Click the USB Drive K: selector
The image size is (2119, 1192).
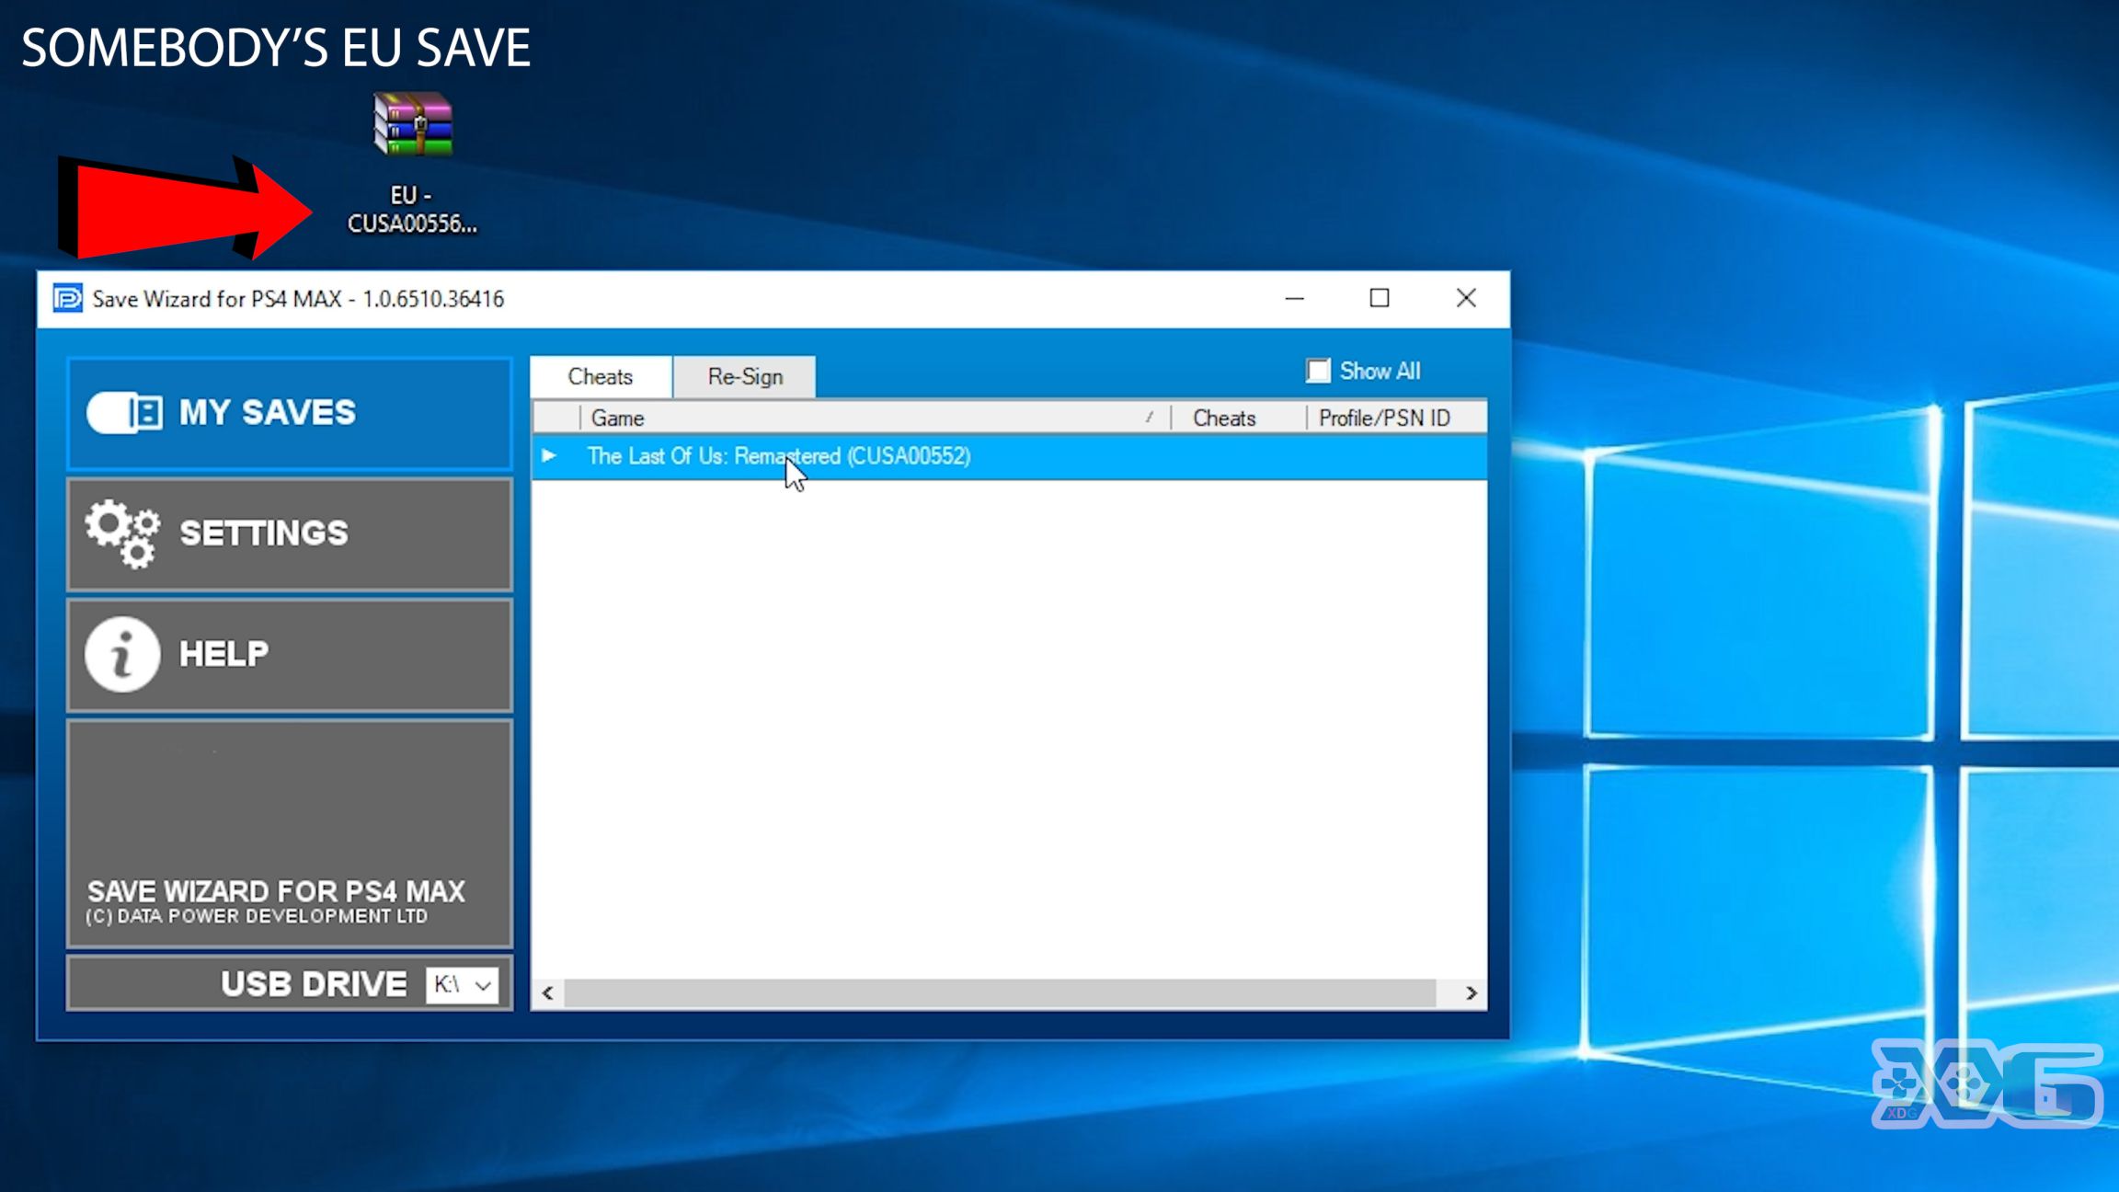pyautogui.click(x=458, y=984)
